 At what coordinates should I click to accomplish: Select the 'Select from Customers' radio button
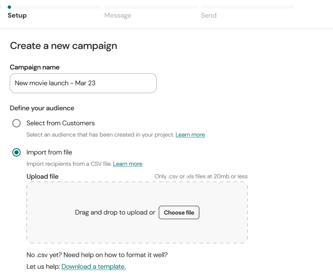point(17,123)
